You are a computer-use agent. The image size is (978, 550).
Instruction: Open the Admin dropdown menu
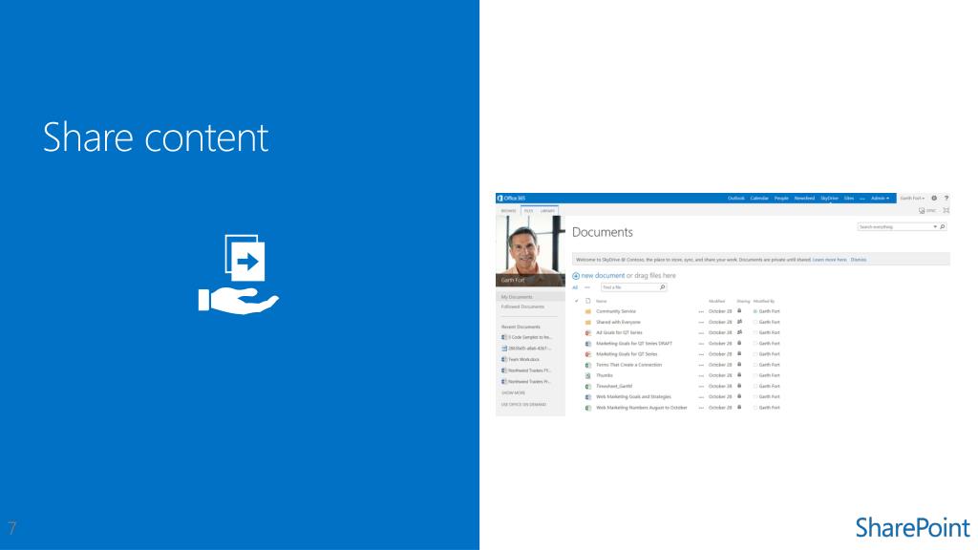click(x=880, y=199)
